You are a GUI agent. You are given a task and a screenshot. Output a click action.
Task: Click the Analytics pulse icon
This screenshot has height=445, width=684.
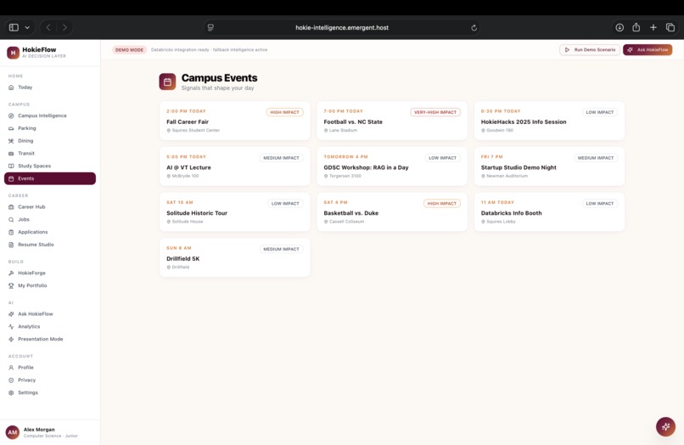click(11, 327)
